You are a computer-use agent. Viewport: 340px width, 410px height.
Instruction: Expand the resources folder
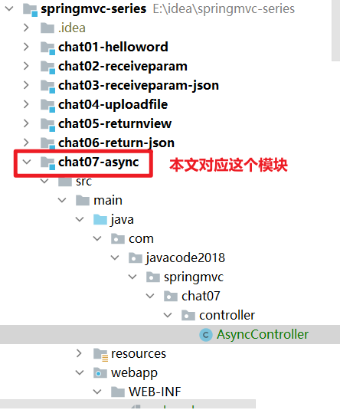click(x=79, y=353)
